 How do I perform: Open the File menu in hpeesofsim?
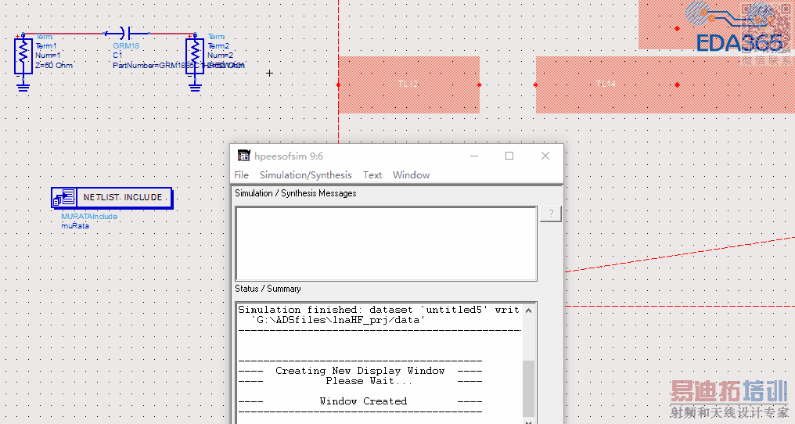click(241, 175)
